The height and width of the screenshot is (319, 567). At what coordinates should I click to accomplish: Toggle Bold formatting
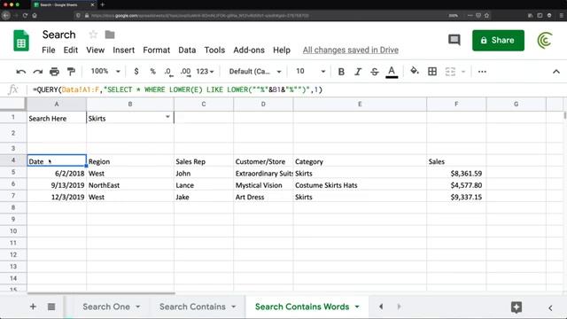click(341, 72)
